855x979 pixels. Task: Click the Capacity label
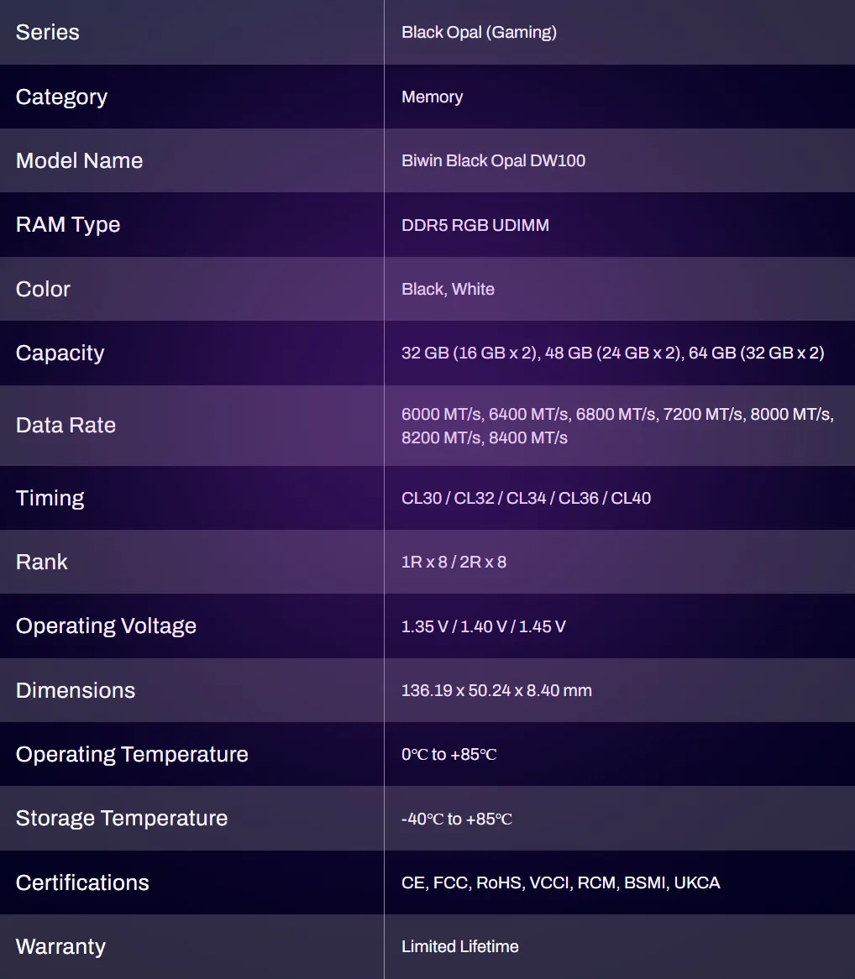click(60, 353)
